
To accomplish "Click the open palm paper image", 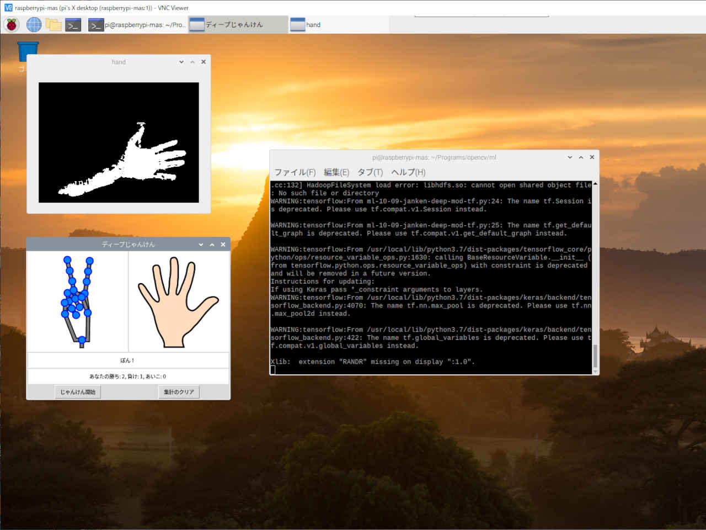I will pyautogui.click(x=179, y=301).
